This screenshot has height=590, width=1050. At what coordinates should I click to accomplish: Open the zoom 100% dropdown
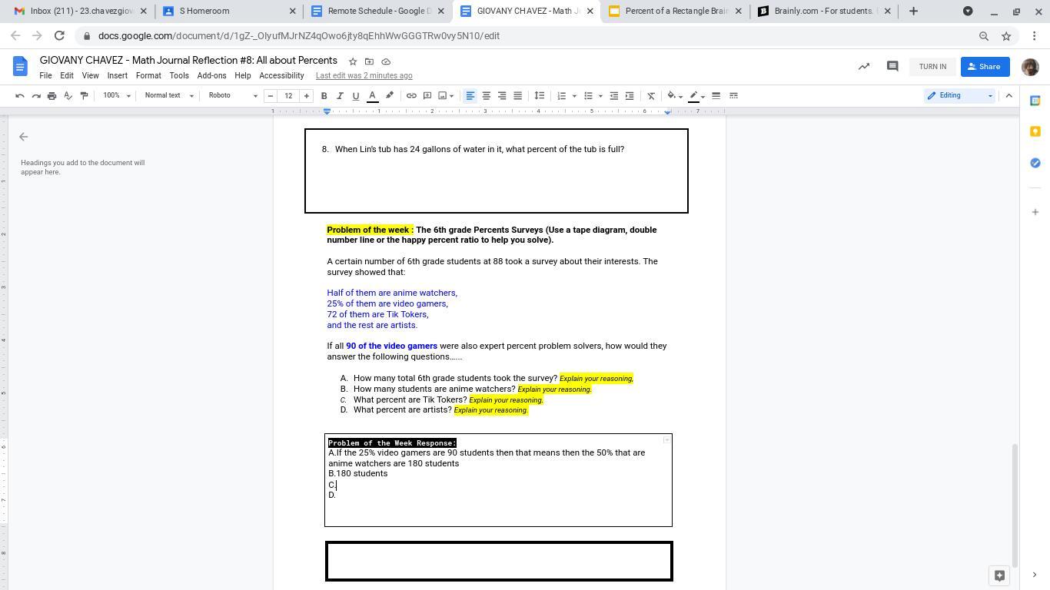click(x=117, y=96)
